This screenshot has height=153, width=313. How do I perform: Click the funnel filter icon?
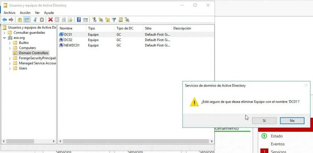pyautogui.click(x=114, y=20)
